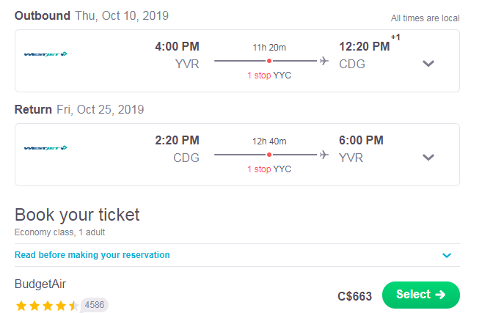Click the 11h 20m outbound duration
The image size is (482, 313).
269,48
